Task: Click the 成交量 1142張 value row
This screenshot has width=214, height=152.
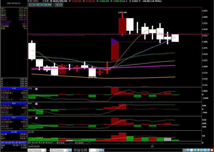Action: pyautogui.click(x=14, y=134)
